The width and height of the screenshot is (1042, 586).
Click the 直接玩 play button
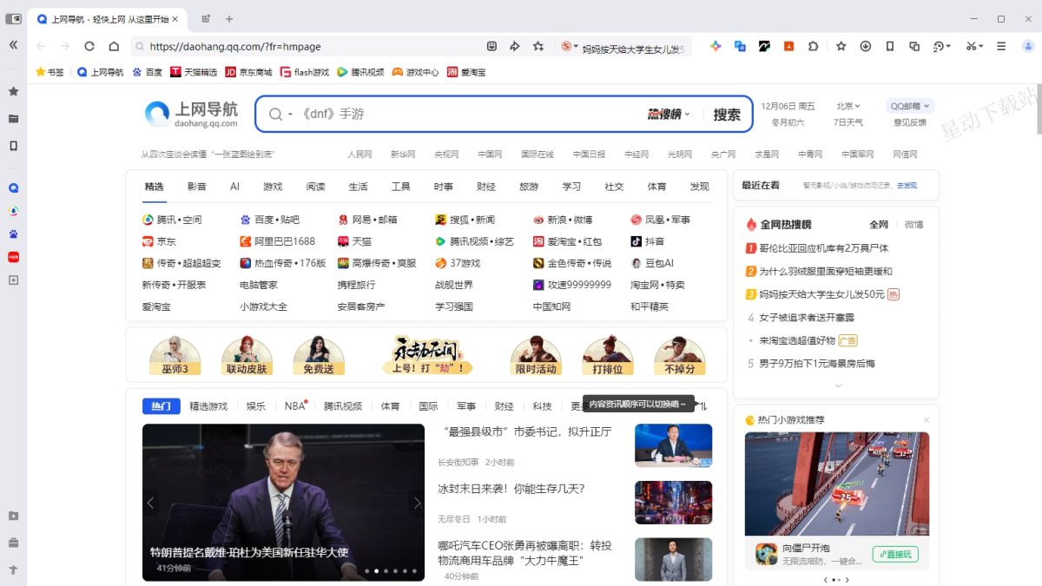pyautogui.click(x=895, y=554)
